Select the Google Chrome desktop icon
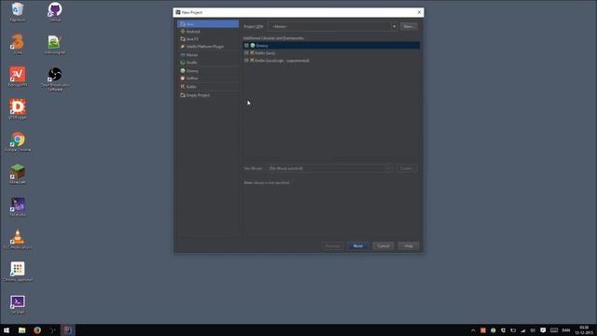This screenshot has height=336, width=597. (18, 142)
